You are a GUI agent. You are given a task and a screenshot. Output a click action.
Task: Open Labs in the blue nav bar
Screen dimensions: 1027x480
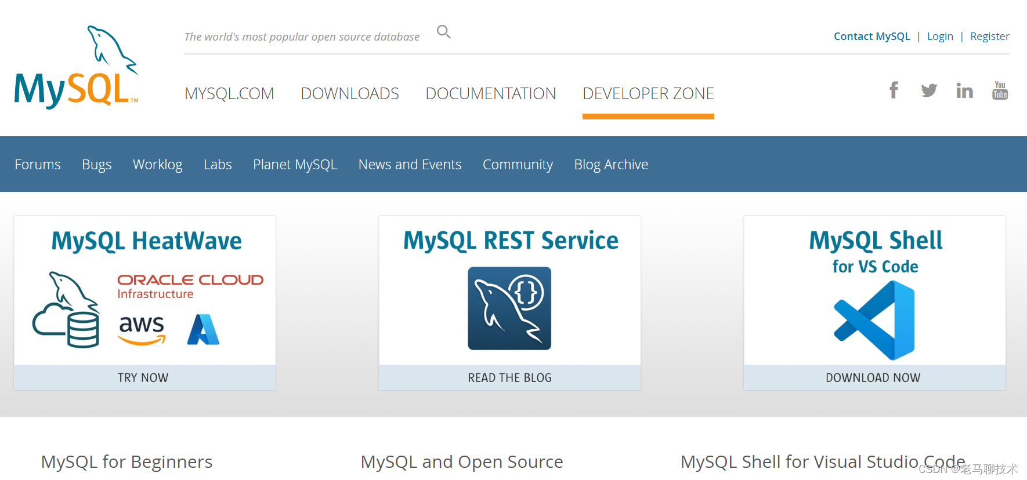tap(218, 165)
